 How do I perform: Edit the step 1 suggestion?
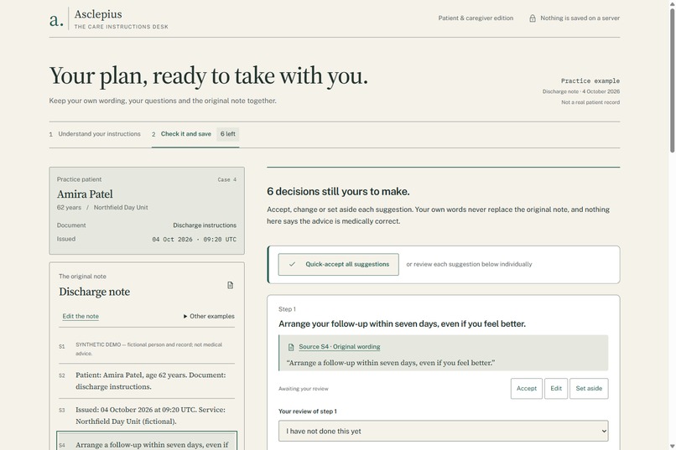pos(556,389)
